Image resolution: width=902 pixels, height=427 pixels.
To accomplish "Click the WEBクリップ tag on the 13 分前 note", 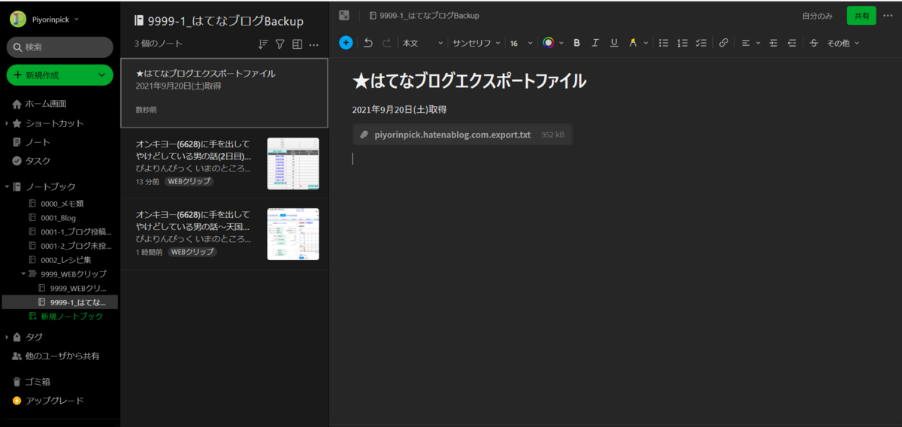I will pyautogui.click(x=189, y=182).
